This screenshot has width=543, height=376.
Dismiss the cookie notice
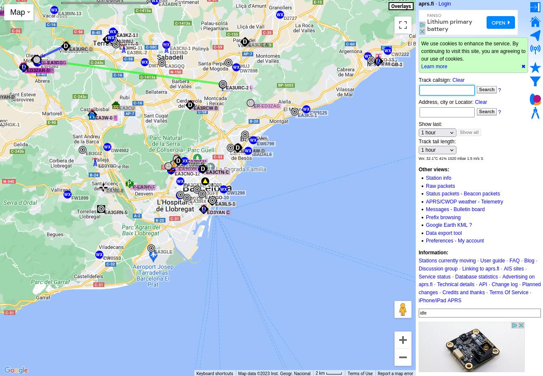pos(523,67)
